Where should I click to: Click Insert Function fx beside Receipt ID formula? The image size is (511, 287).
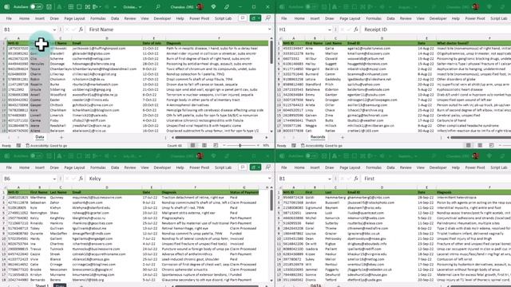click(x=356, y=29)
